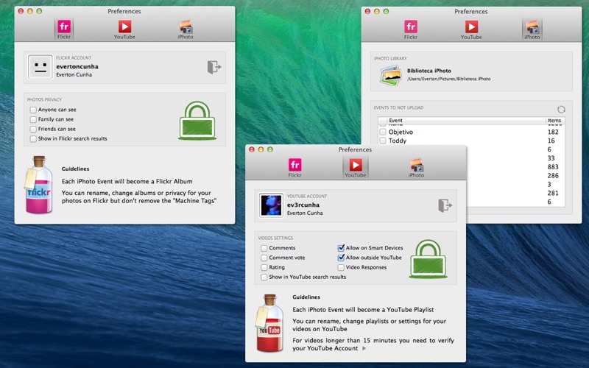Click the Biblioteca iPhoto library icon
Screen dimensions: 589x368
[391, 75]
